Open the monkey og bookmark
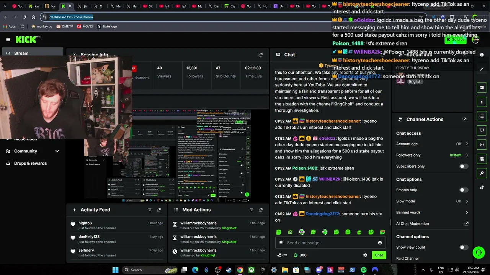The image size is (490, 275). [42, 26]
